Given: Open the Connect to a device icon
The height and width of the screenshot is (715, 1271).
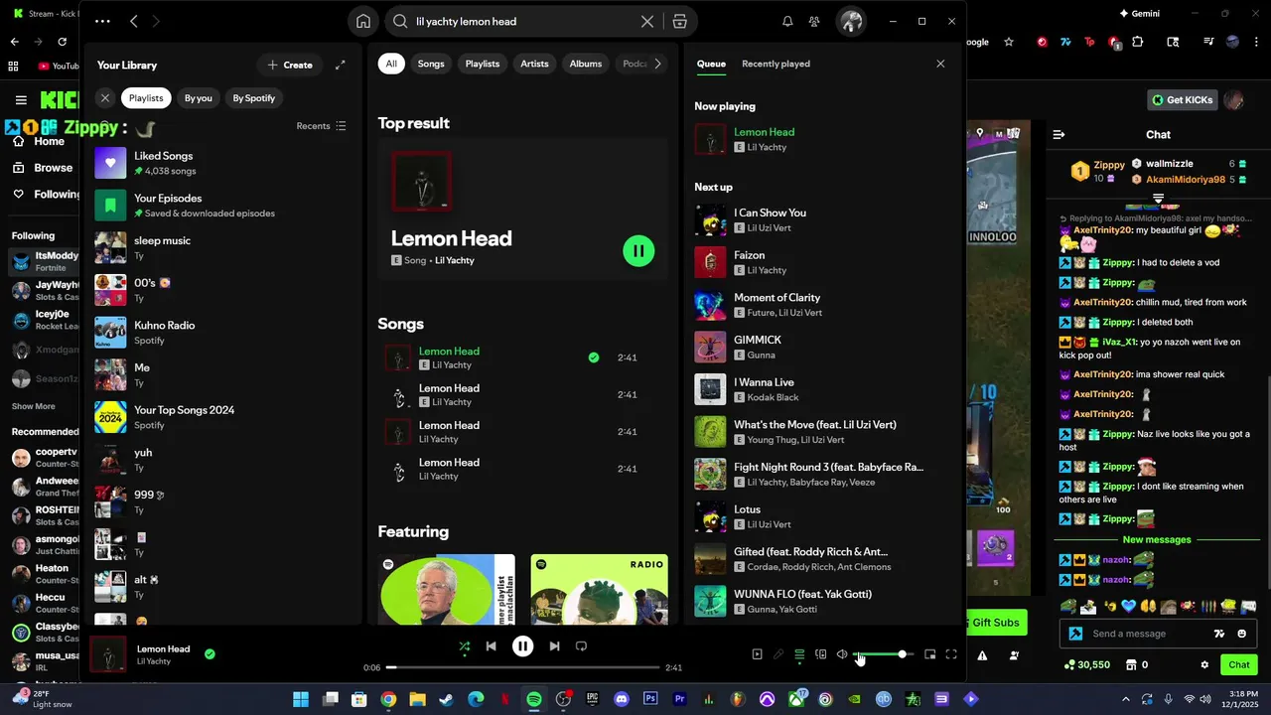Looking at the screenshot, I should 820,654.
